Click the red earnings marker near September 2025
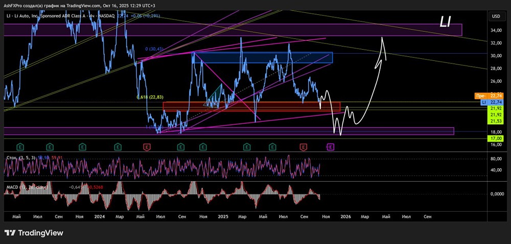The width and height of the screenshot is (511, 244). pyautogui.click(x=304, y=147)
